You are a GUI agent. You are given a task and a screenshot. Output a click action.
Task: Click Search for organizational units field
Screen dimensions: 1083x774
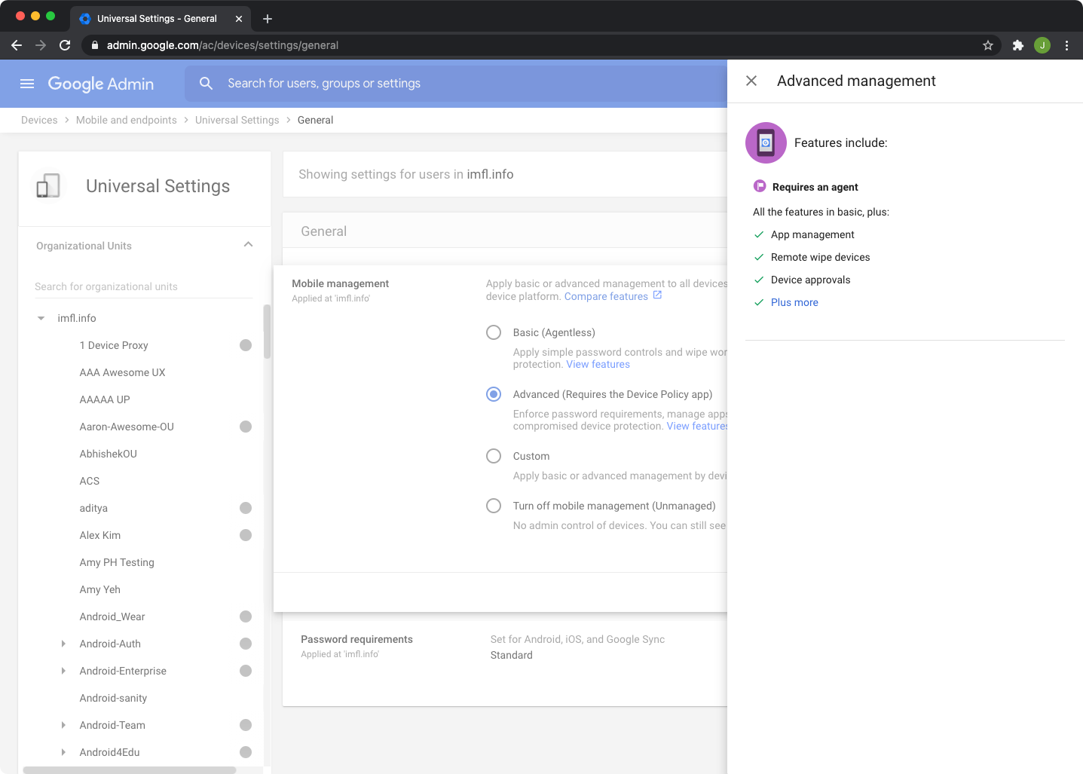143,286
